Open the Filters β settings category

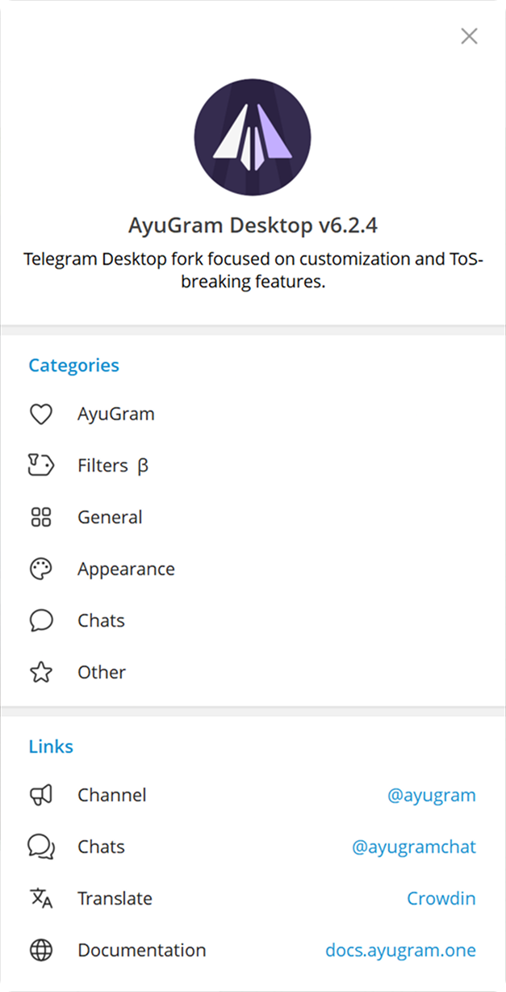click(253, 465)
